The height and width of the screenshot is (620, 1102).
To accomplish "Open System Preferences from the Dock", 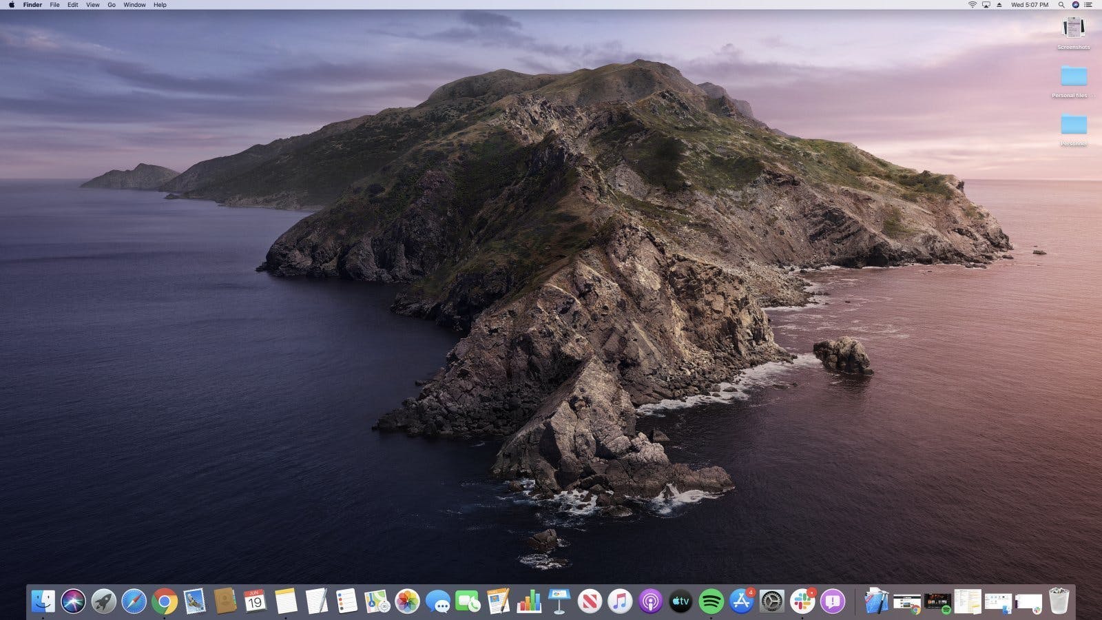I will click(771, 601).
